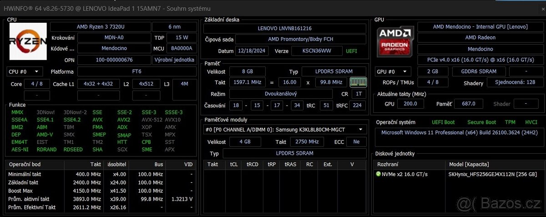Click the FT6 platform field
The image size is (546, 217).
point(137,71)
